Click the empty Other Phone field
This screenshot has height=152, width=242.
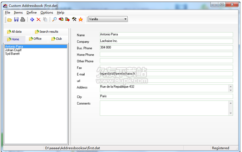click(167, 60)
